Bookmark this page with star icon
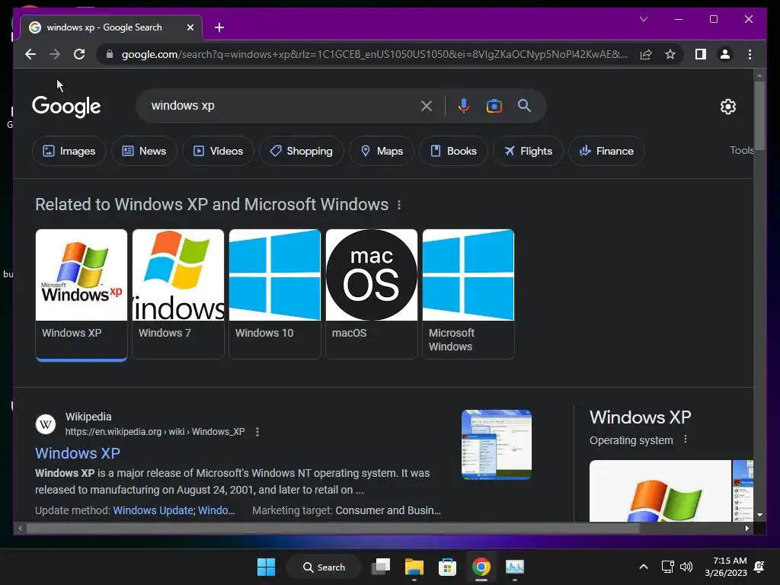 tap(670, 54)
